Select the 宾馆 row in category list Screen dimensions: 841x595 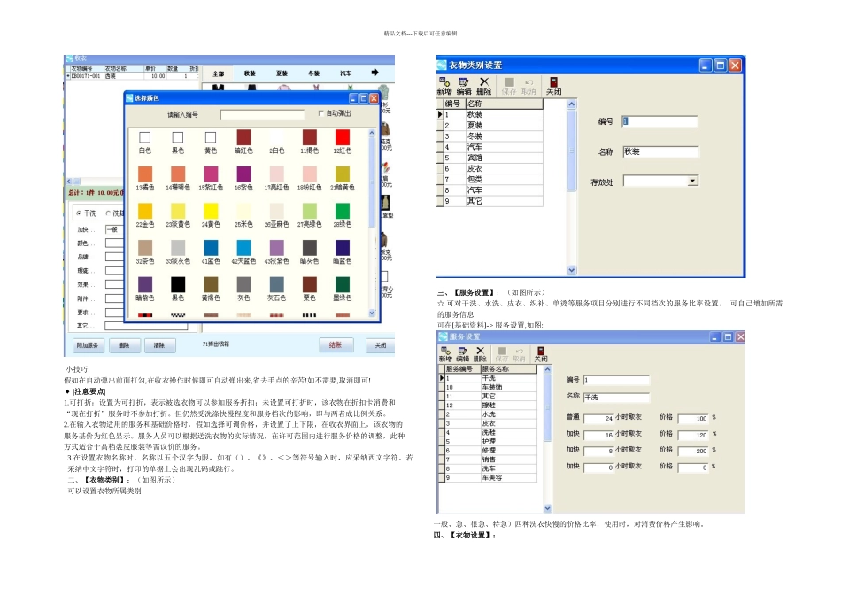493,158
